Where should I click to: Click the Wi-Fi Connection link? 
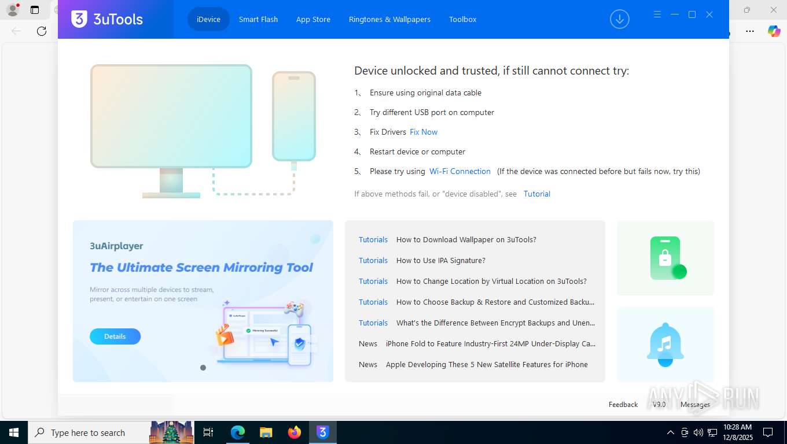pos(460,171)
